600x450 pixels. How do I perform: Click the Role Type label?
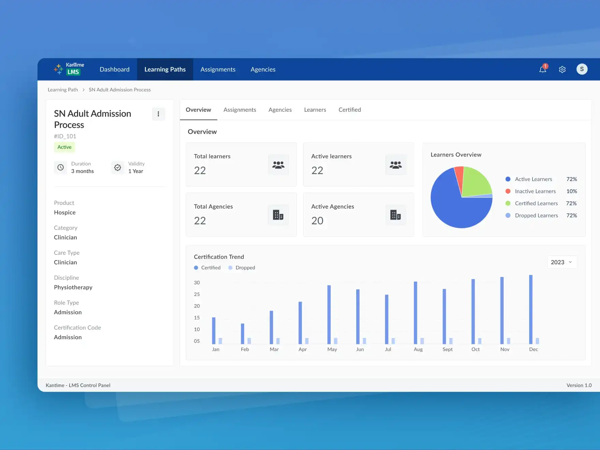click(x=66, y=303)
